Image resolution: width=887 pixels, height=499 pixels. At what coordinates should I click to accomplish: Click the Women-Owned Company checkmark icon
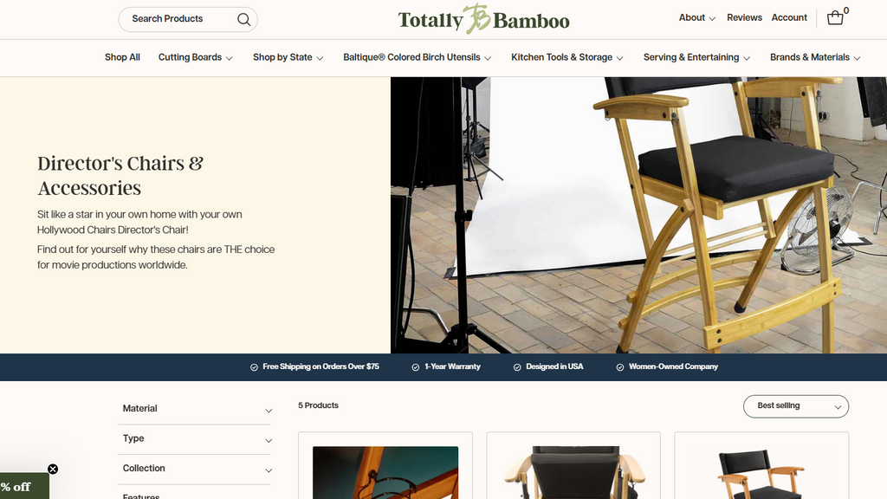pos(620,367)
